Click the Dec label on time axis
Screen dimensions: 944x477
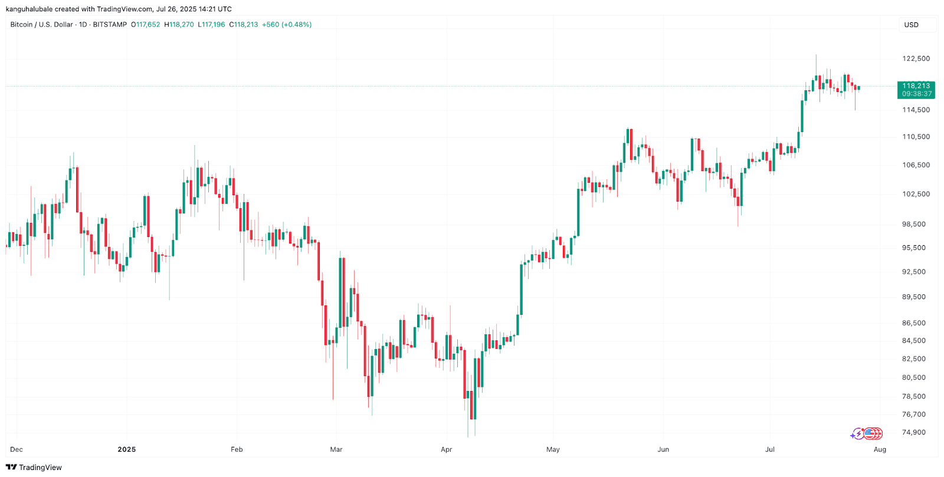(17, 449)
